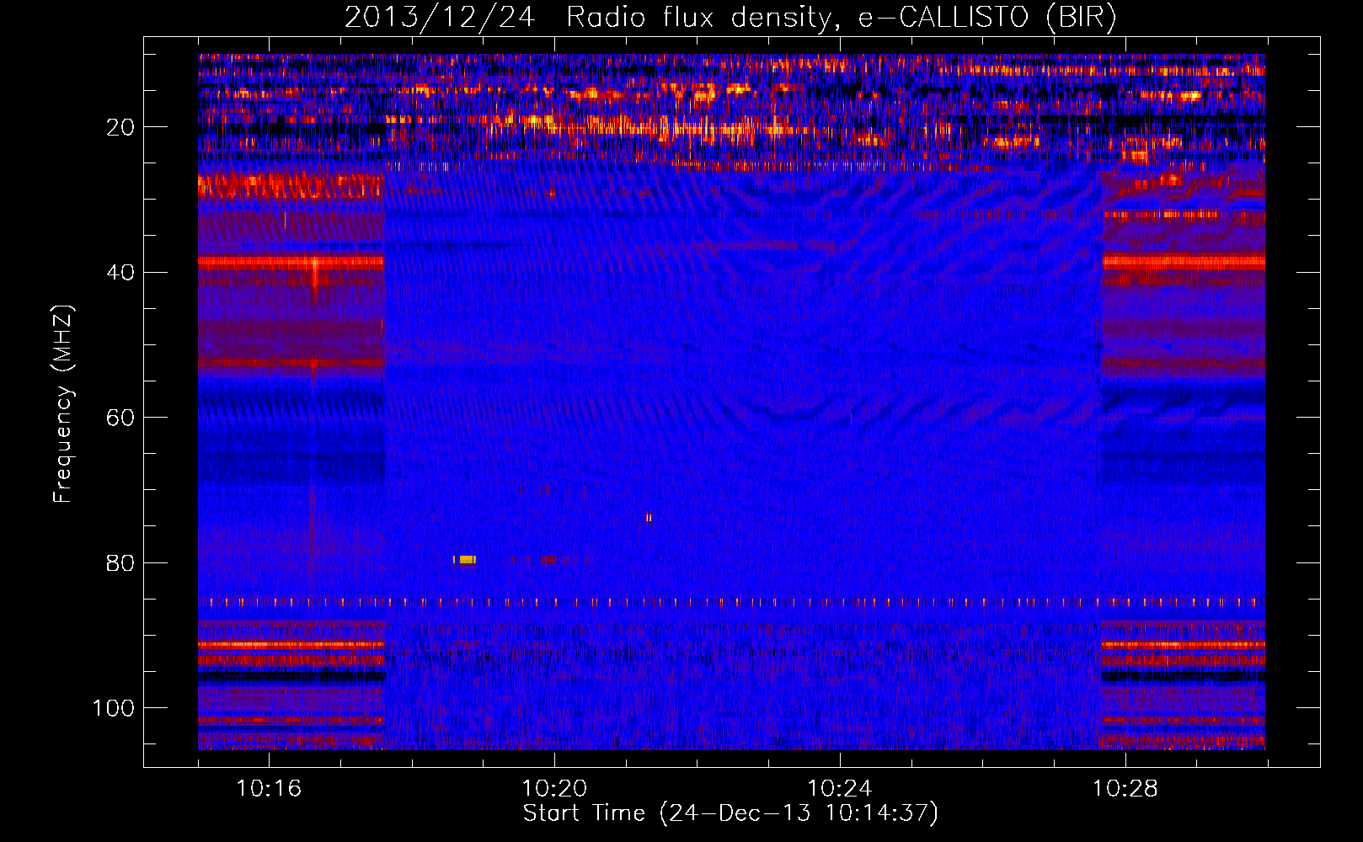Click the '10:24' time tick label
Viewport: 1363px width, 842px height.
[840, 789]
